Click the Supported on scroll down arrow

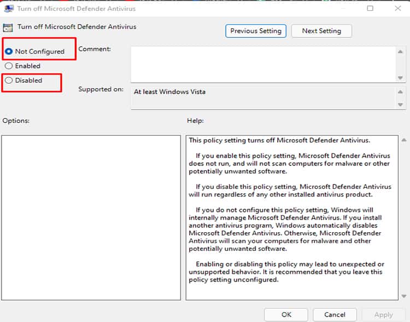click(x=400, y=105)
